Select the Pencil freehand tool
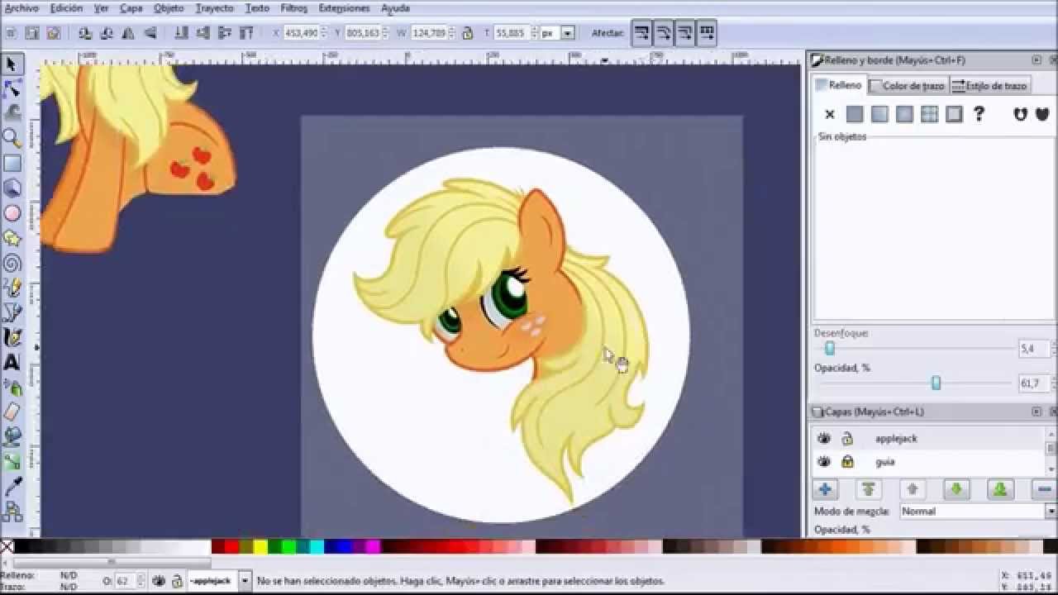Image resolution: width=1058 pixels, height=595 pixels. pos(12,288)
